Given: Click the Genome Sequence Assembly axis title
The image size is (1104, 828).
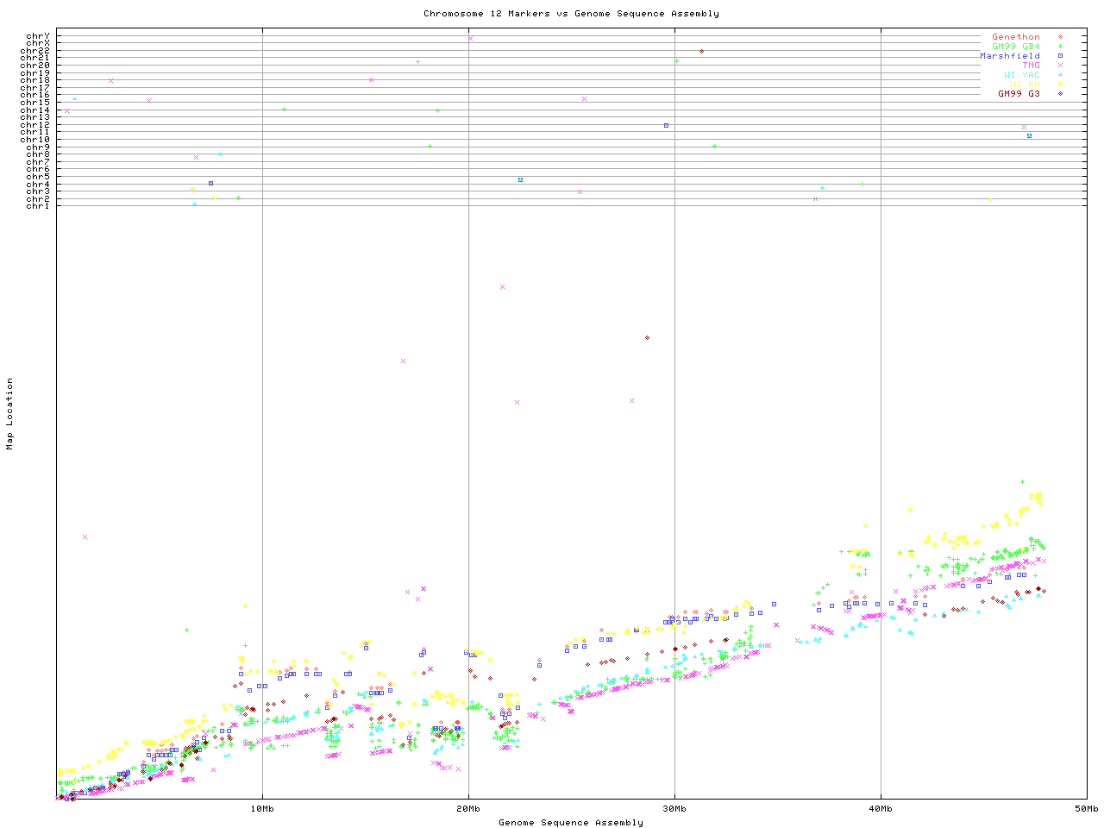Looking at the screenshot, I should pyautogui.click(x=571, y=823).
